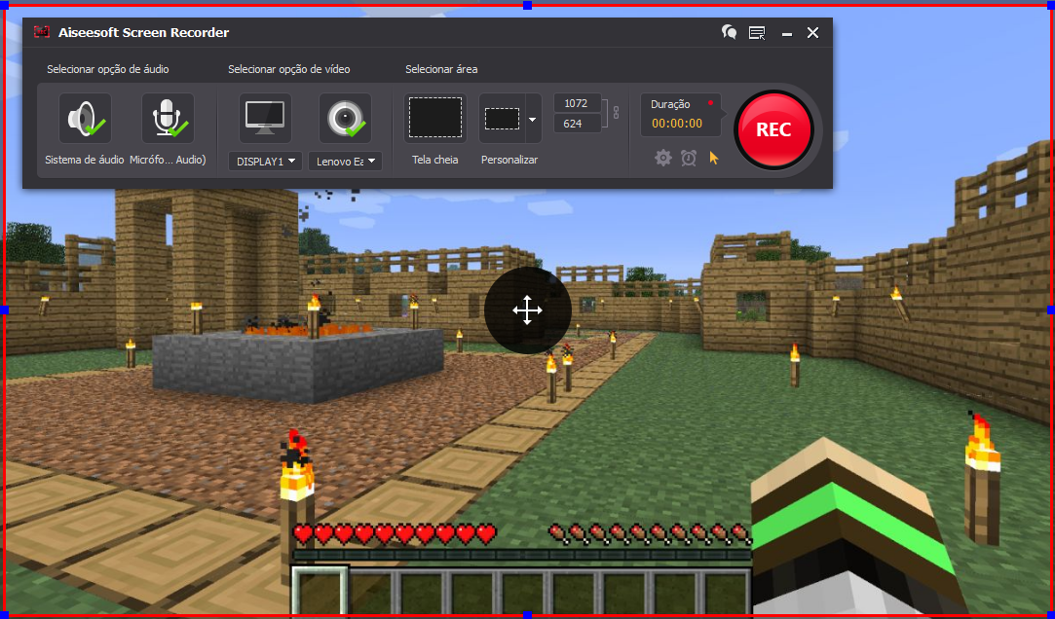1055x619 pixels.
Task: Click the left edge blue resize handle
Action: tap(5, 309)
